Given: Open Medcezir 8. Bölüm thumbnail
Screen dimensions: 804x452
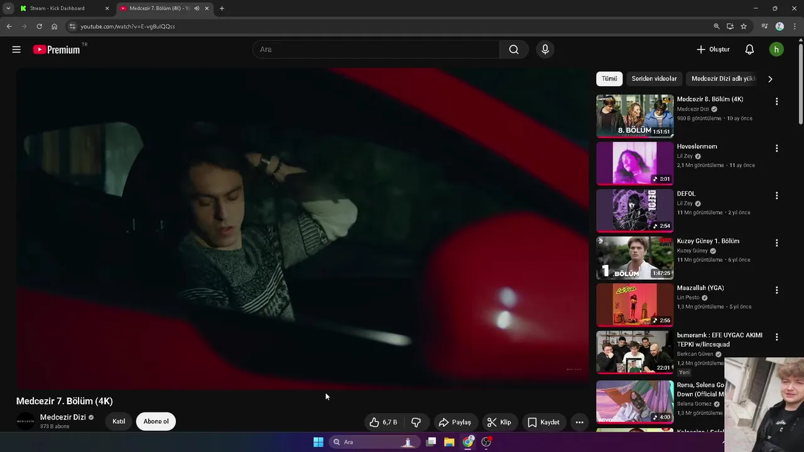Looking at the screenshot, I should [x=634, y=116].
